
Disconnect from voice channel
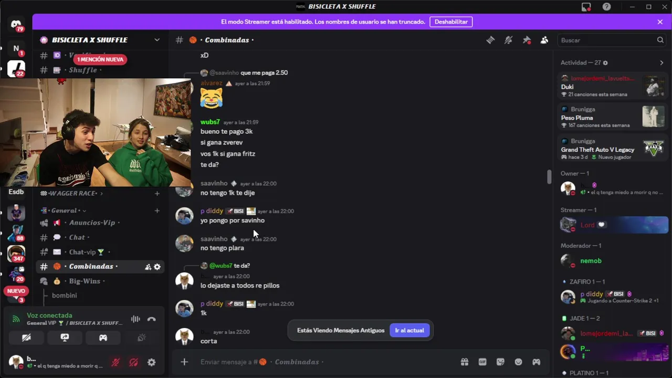[152, 319]
